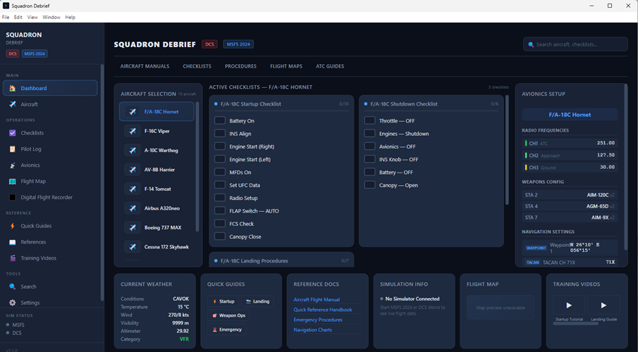Image resolution: width=638 pixels, height=352 pixels.
Task: Tick Engine Start (Right) checkbox
Action: click(220, 146)
